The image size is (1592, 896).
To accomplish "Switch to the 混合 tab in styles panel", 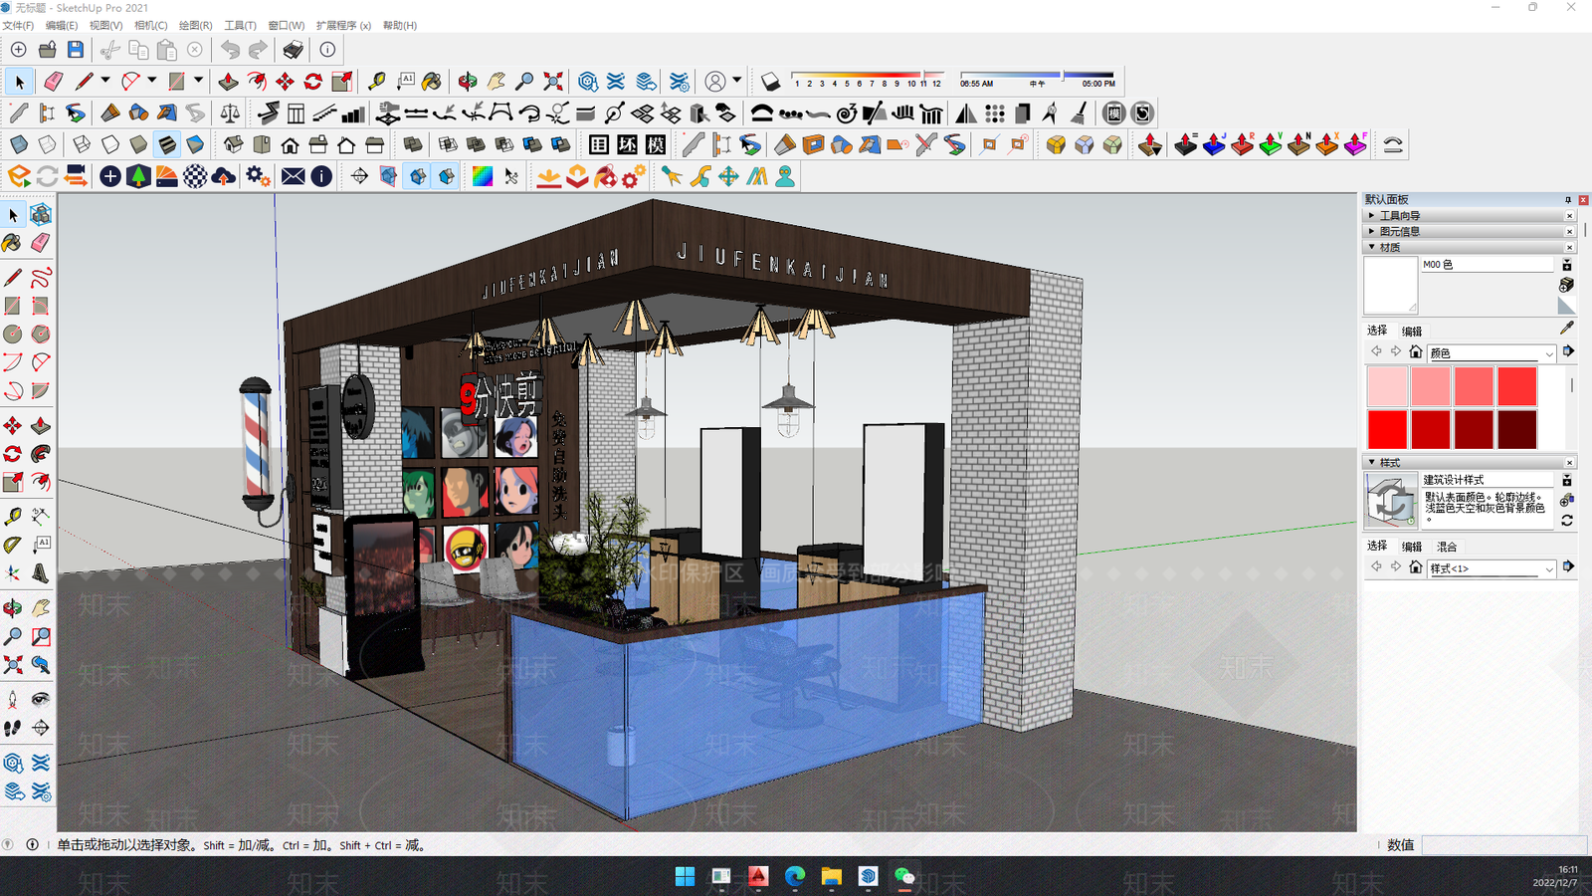I will pyautogui.click(x=1447, y=547).
